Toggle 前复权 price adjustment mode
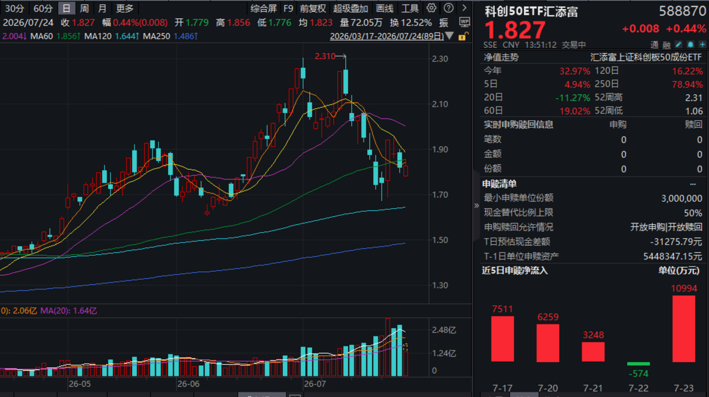This screenshot has width=709, height=397. pos(313,8)
